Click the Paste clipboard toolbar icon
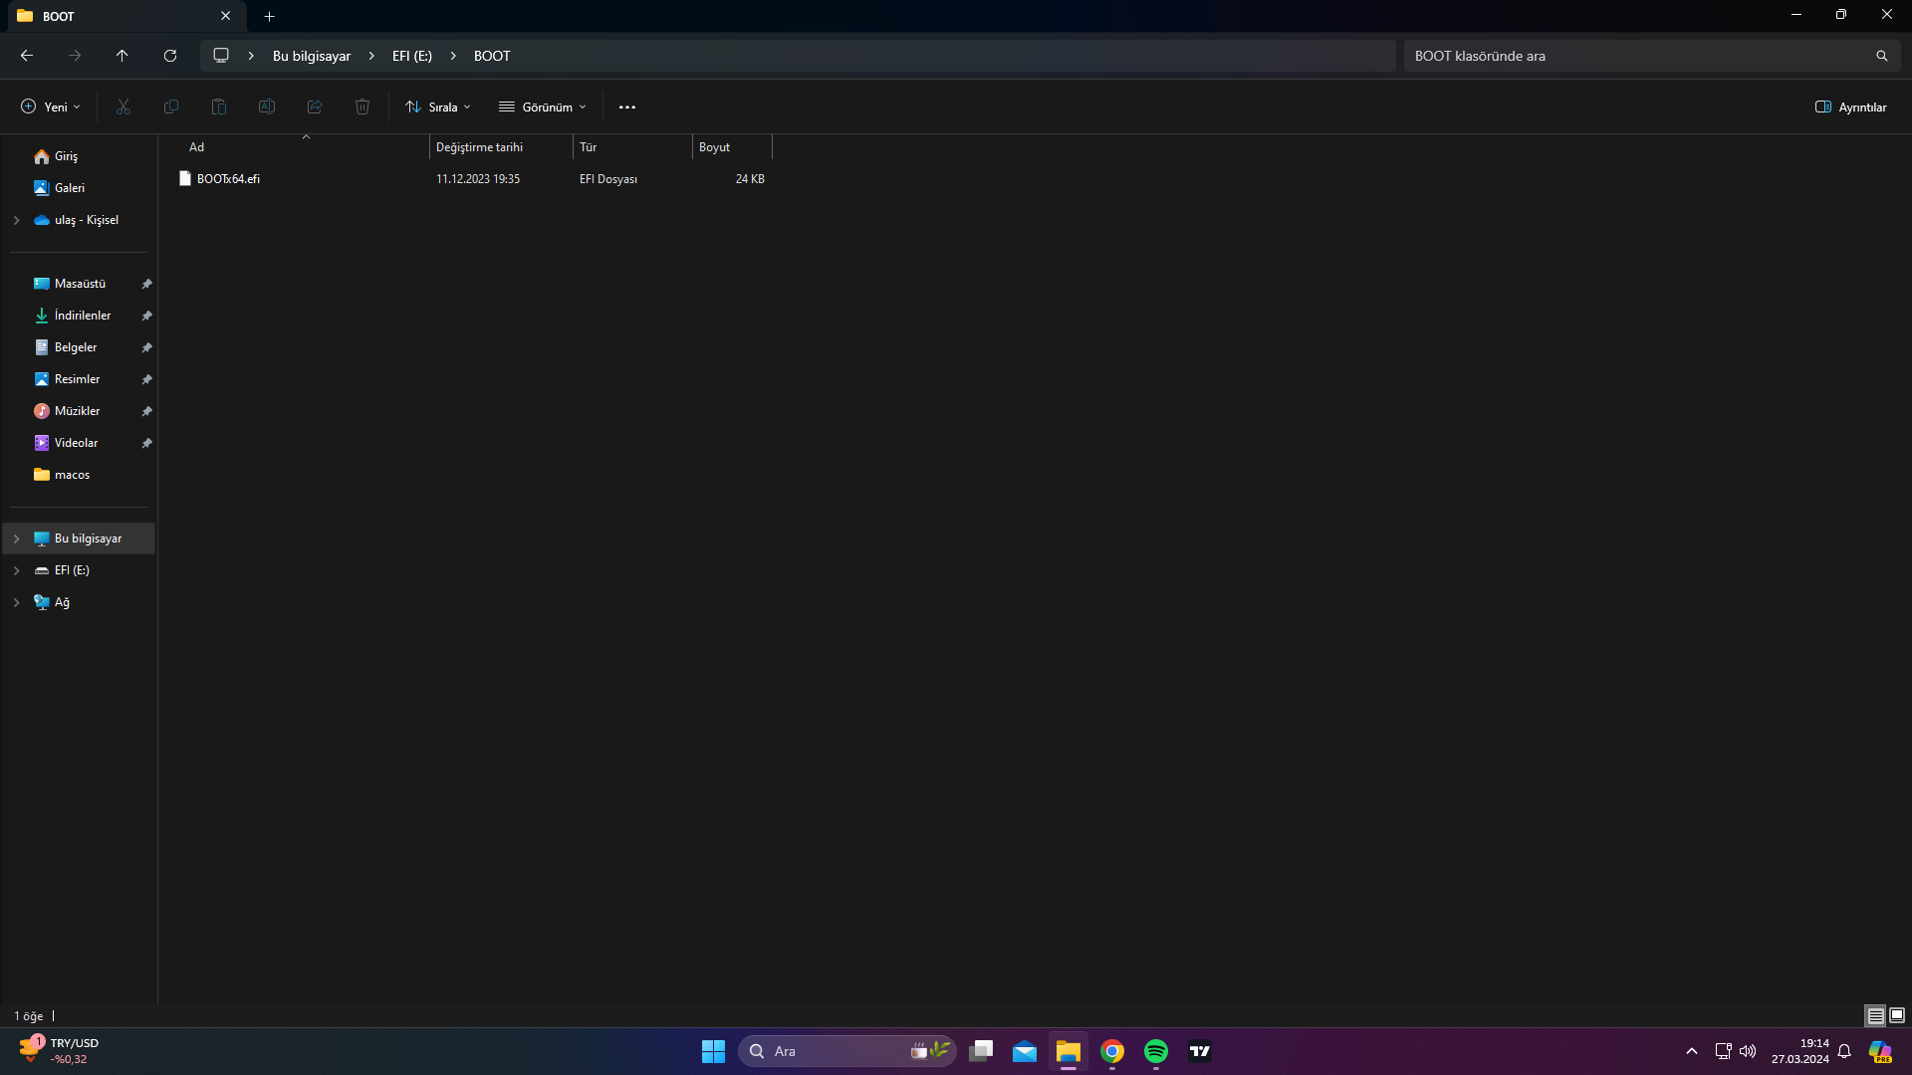This screenshot has height=1075, width=1912. 219,107
